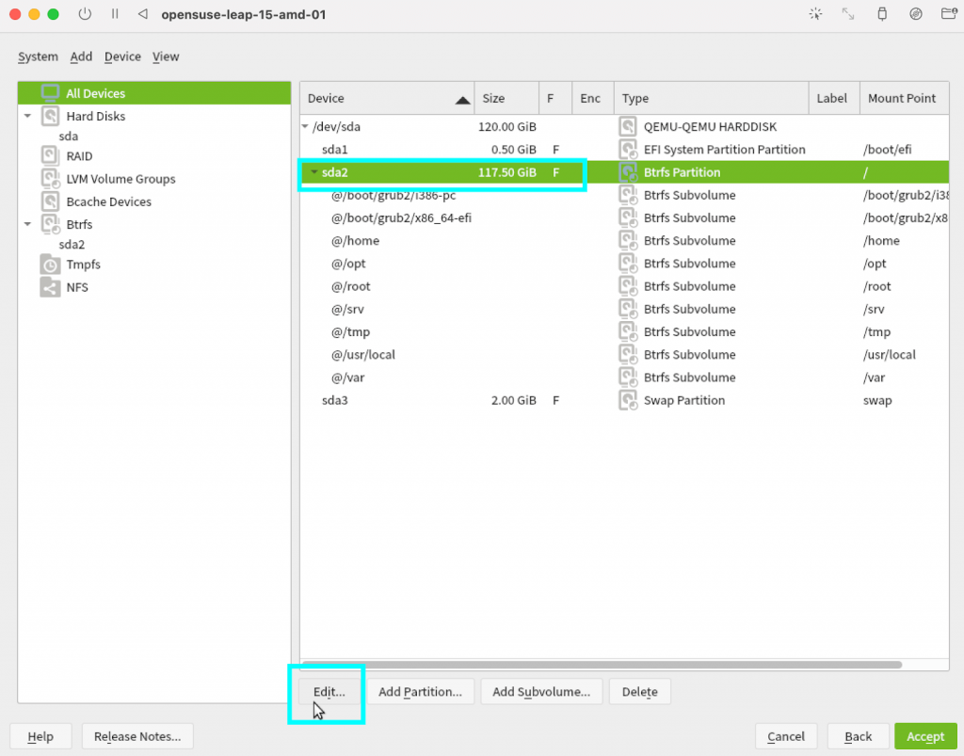Click the shared folder icon in title bar
964x756 pixels.
[949, 13]
